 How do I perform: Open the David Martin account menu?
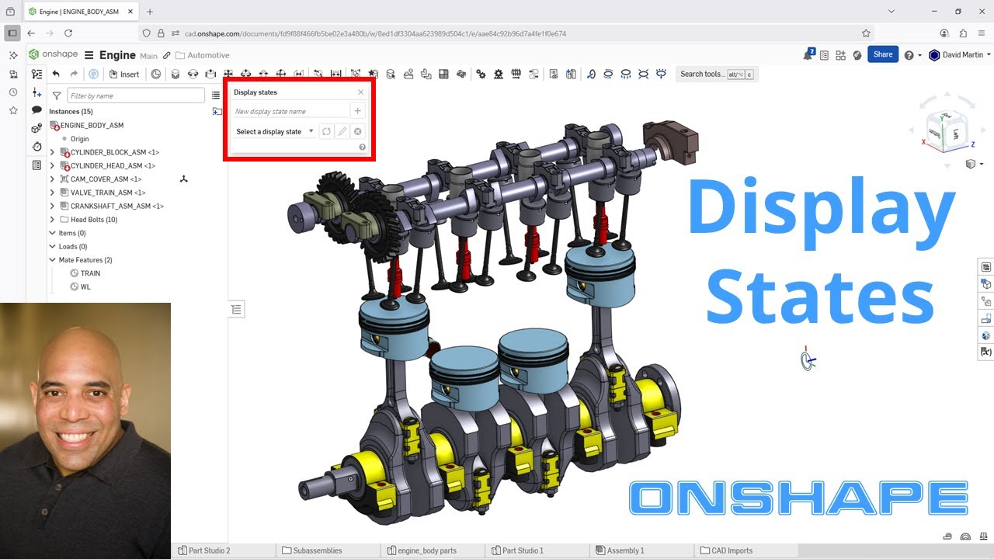(x=960, y=55)
